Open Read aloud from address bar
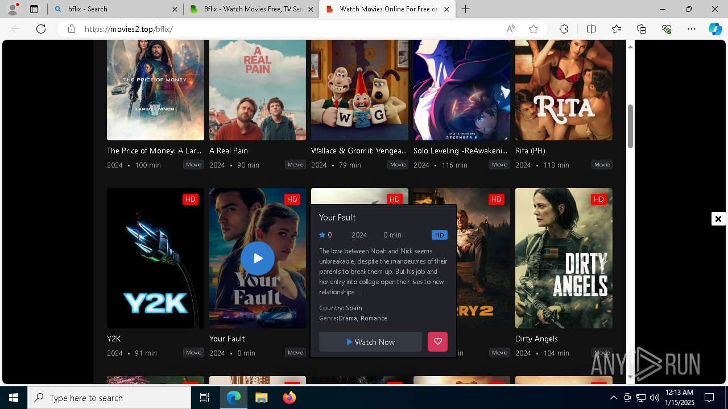Image resolution: width=728 pixels, height=409 pixels. click(x=511, y=29)
